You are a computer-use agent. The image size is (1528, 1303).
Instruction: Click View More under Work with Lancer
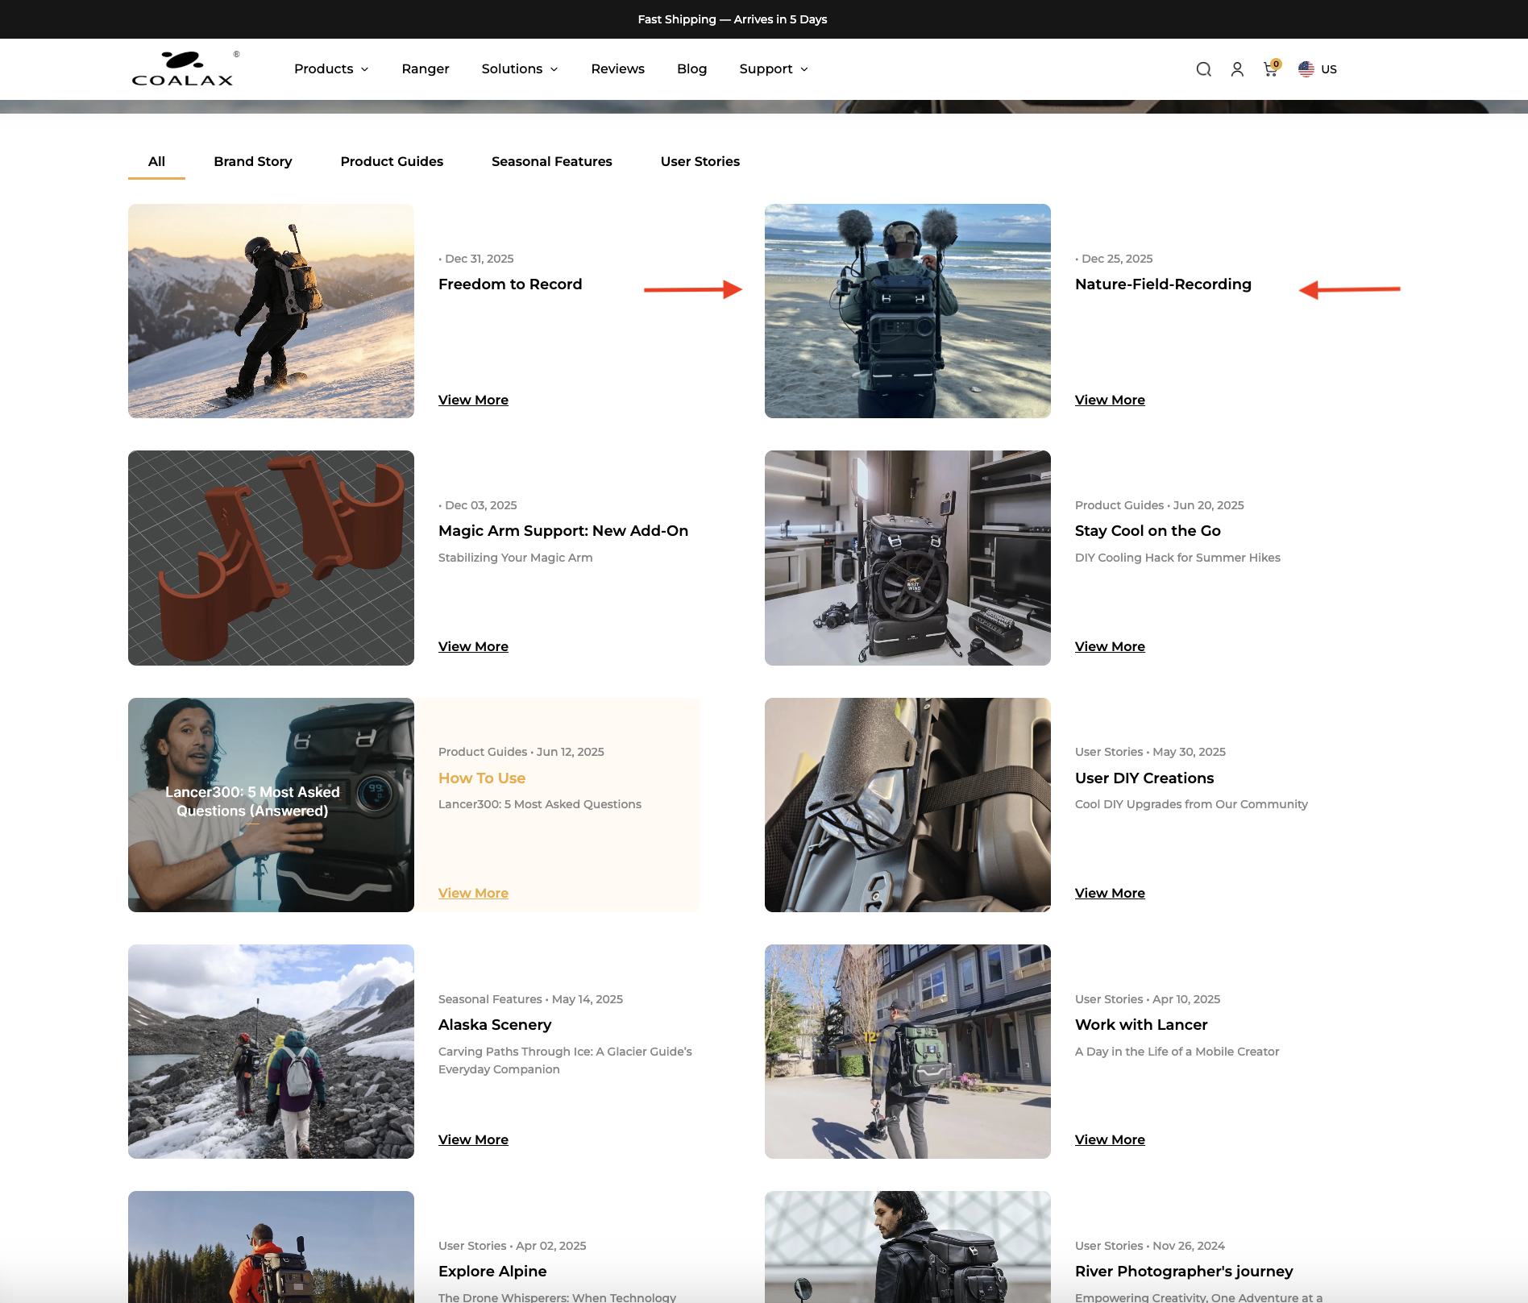[x=1110, y=1139]
